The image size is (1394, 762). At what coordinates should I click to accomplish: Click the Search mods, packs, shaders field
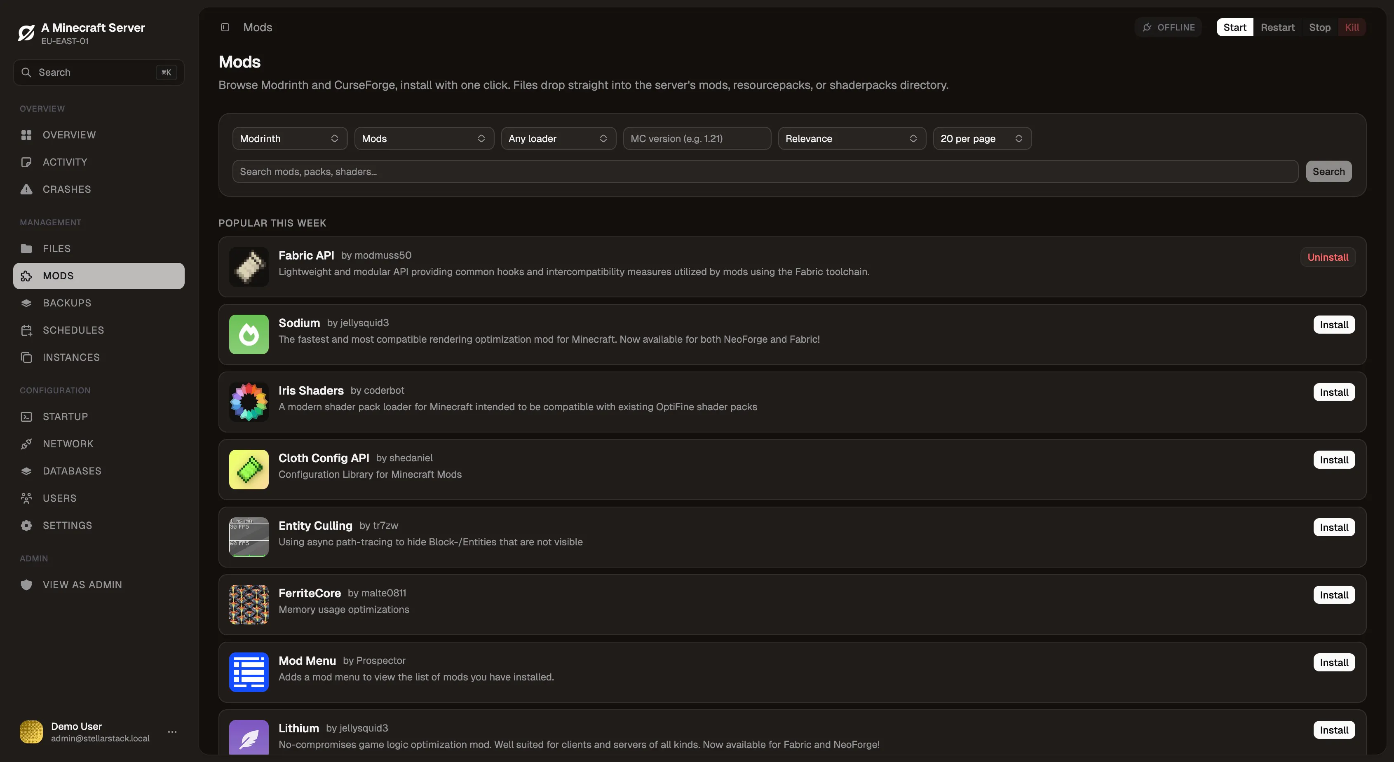[765, 171]
